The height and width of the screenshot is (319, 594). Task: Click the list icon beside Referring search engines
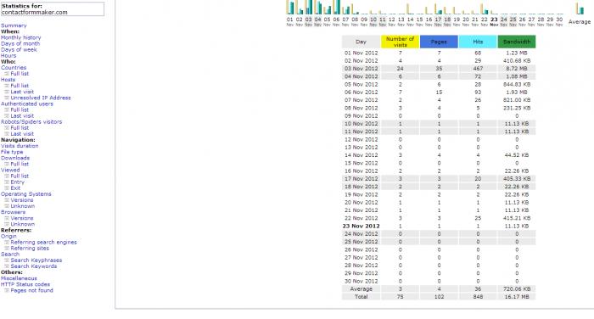(x=7, y=242)
